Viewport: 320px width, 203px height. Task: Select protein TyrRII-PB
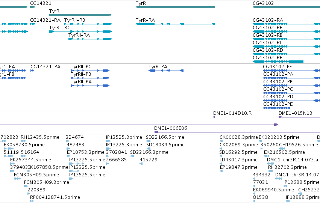click(x=81, y=74)
